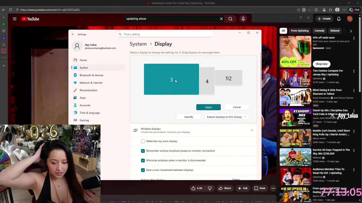Open more actions under the video

(x=273, y=188)
